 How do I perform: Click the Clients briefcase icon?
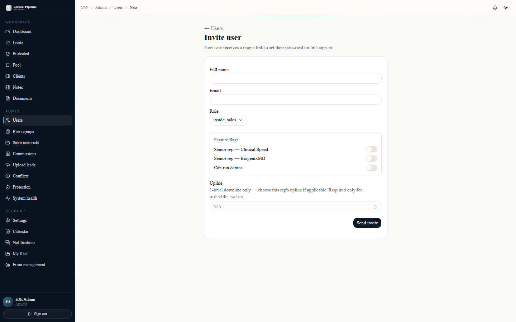(8, 76)
